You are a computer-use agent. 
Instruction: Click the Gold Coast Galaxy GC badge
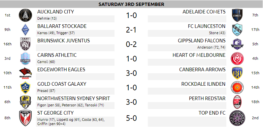point(25,87)
